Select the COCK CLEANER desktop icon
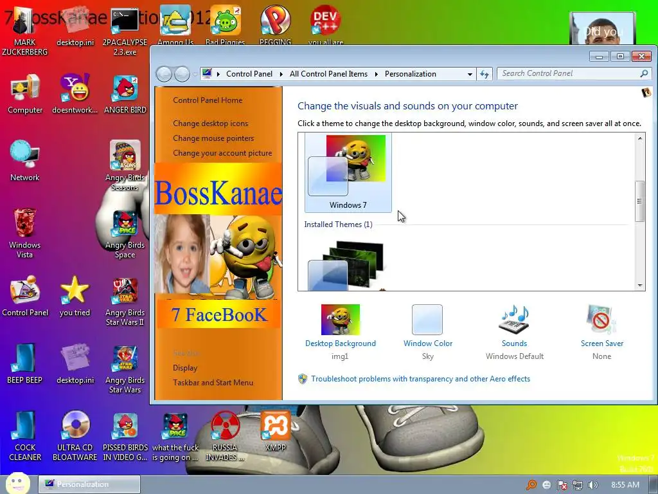658x494 pixels. (25, 436)
